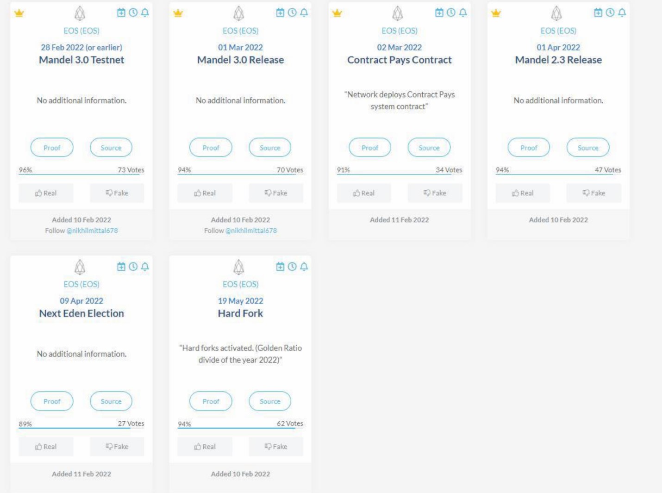This screenshot has width=662, height=493.
Task: Follow @nikhilmittal678 link under Mandel 3.0 Testnet
Action: pyautogui.click(x=92, y=231)
